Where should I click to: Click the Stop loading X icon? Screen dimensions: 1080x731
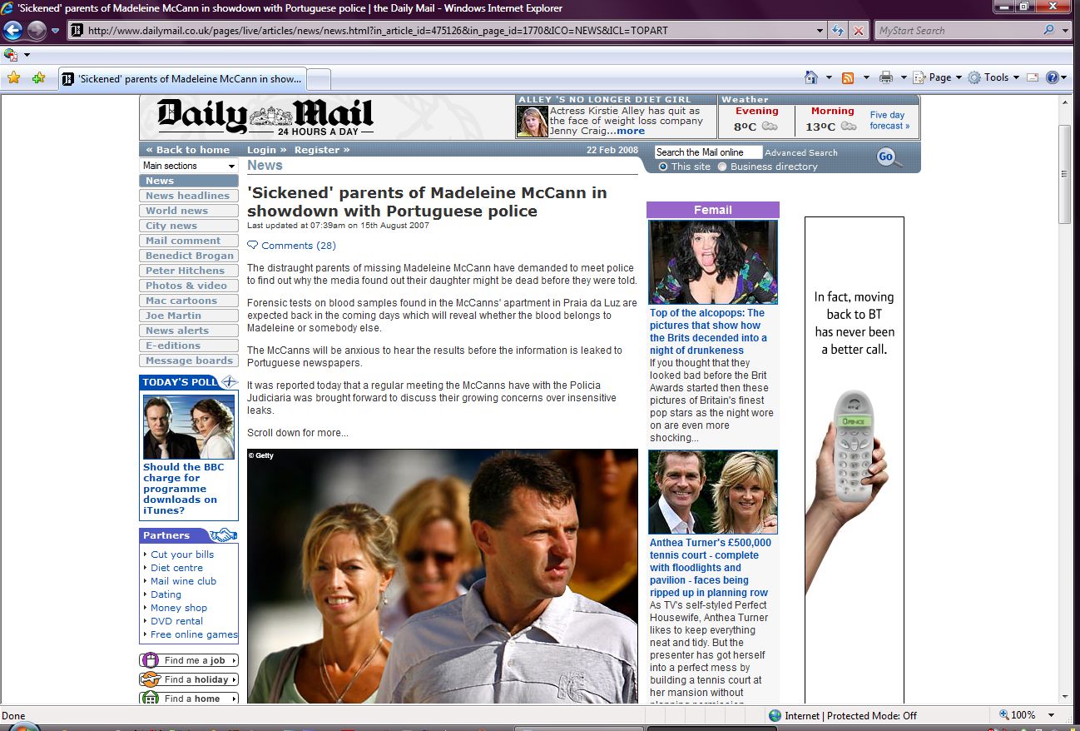click(859, 31)
